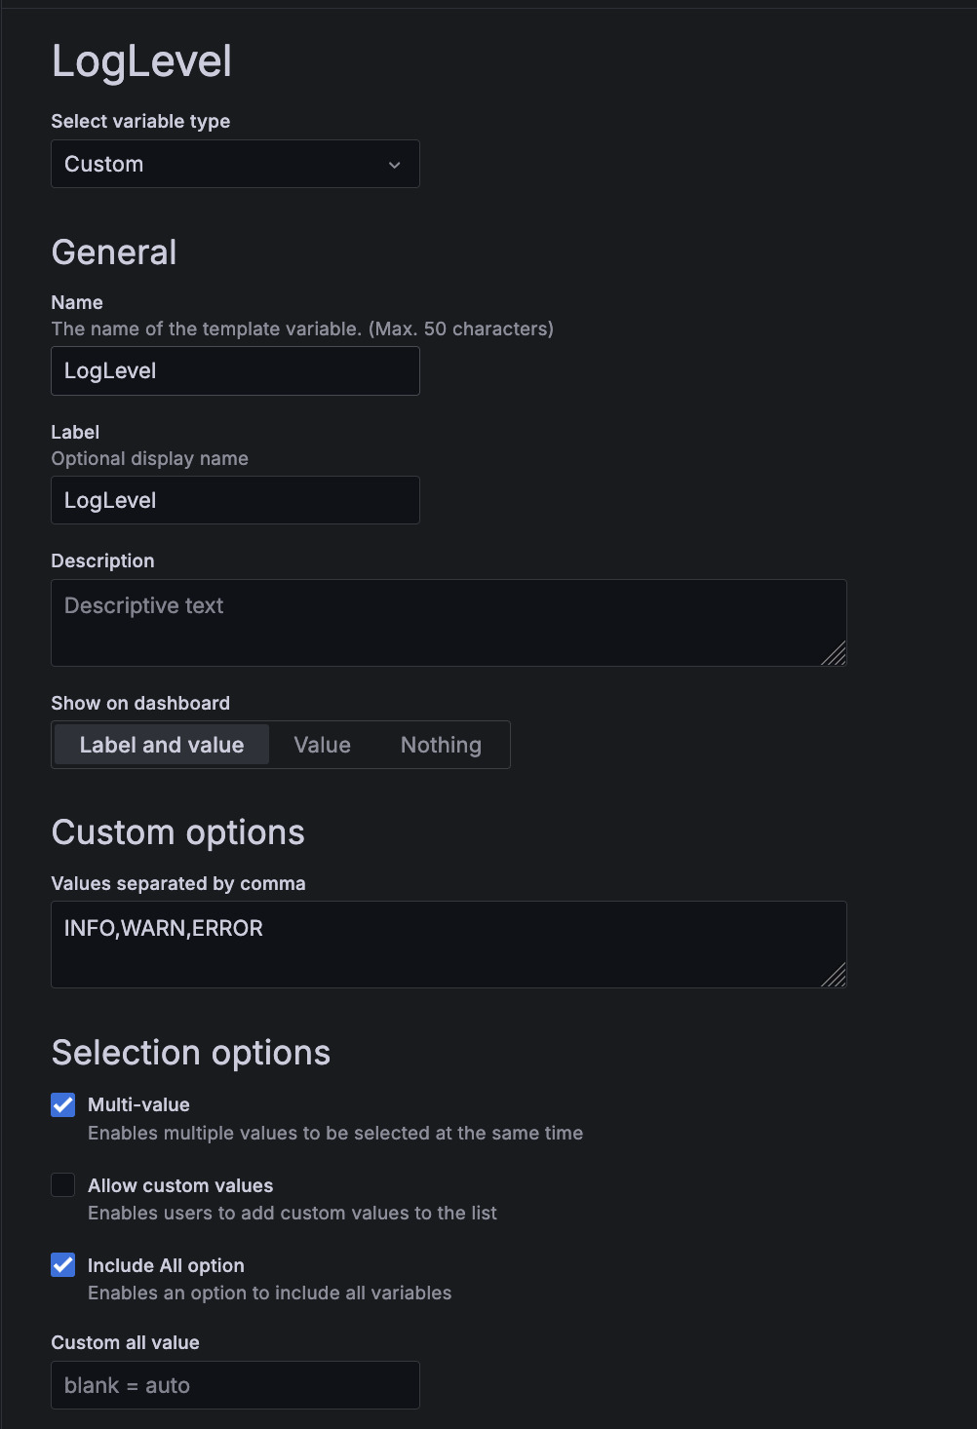Click the chevron arrow beside Custom
This screenshot has height=1429, width=977.
click(x=395, y=165)
